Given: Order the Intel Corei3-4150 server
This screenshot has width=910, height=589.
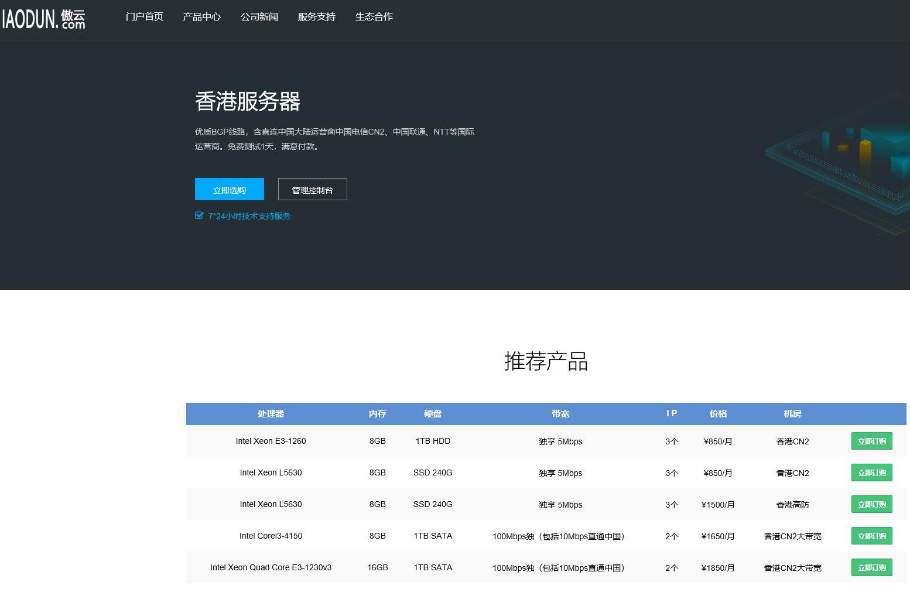Looking at the screenshot, I should click(871, 535).
